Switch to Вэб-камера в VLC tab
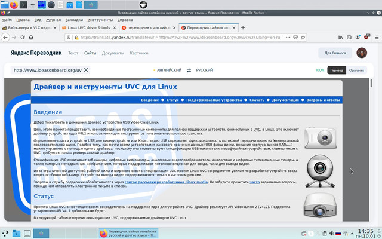 click(29, 28)
